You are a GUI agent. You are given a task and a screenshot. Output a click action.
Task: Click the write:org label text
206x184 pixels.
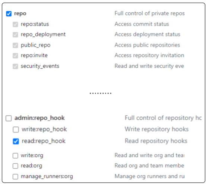pyautogui.click(x=32, y=155)
